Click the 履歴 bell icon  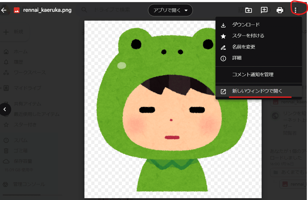point(6,62)
